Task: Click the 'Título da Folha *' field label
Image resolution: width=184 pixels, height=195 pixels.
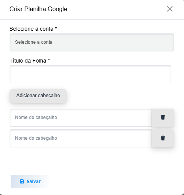Action: (x=30, y=61)
